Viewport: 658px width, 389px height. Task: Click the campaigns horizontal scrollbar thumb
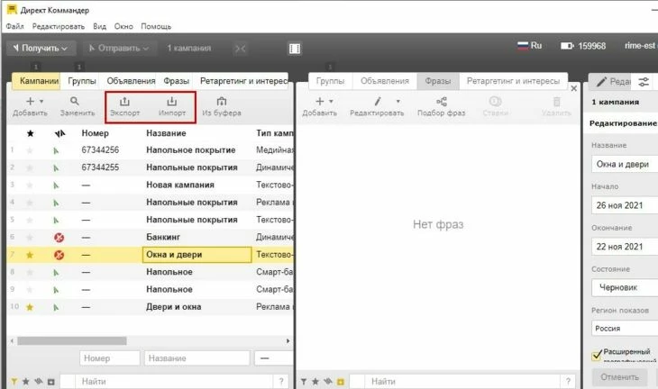pos(72,340)
